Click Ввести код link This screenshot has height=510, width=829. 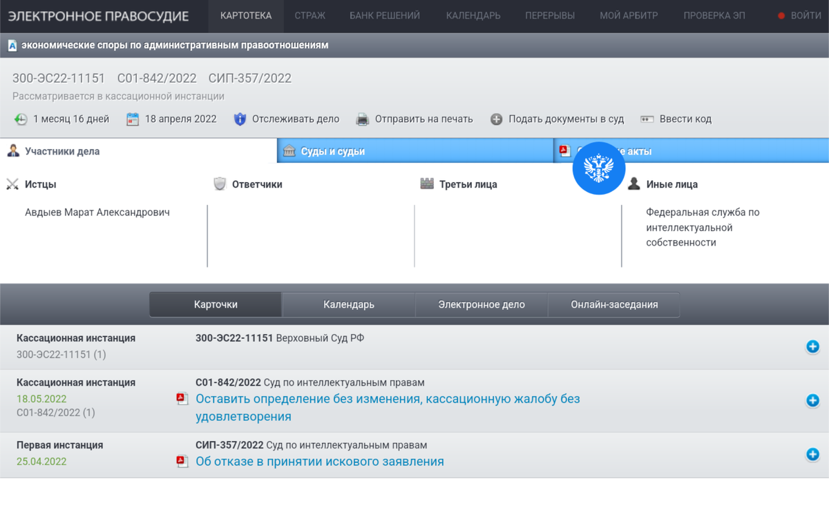click(x=685, y=119)
